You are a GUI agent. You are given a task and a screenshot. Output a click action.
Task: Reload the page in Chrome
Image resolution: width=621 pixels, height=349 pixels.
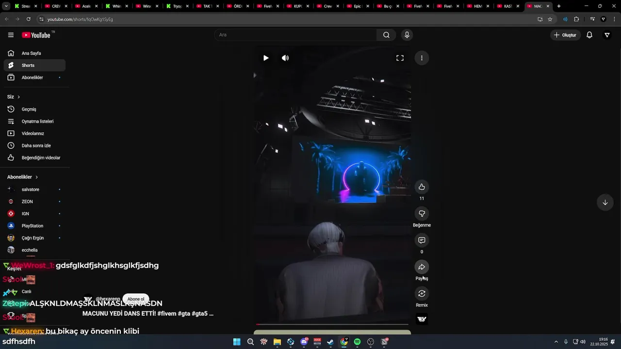29,19
